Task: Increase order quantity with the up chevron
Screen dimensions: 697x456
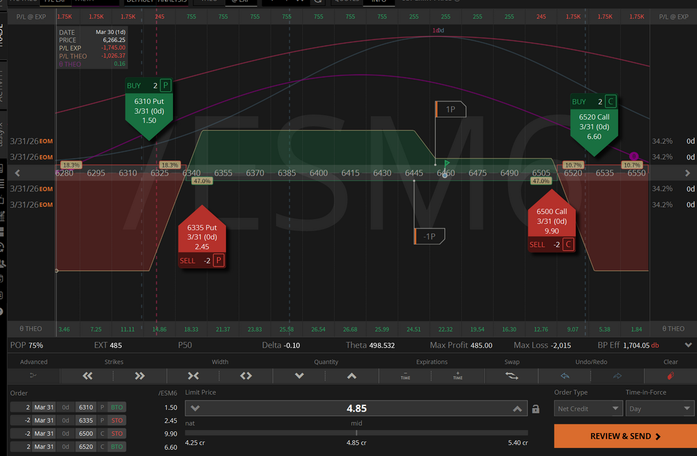Action: click(x=352, y=376)
